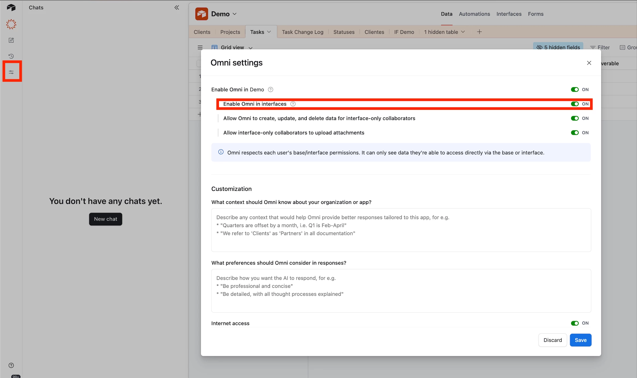Screen dimensions: 637x378
Task: Collapse the Chats panel with double chevron
Action: click(177, 8)
